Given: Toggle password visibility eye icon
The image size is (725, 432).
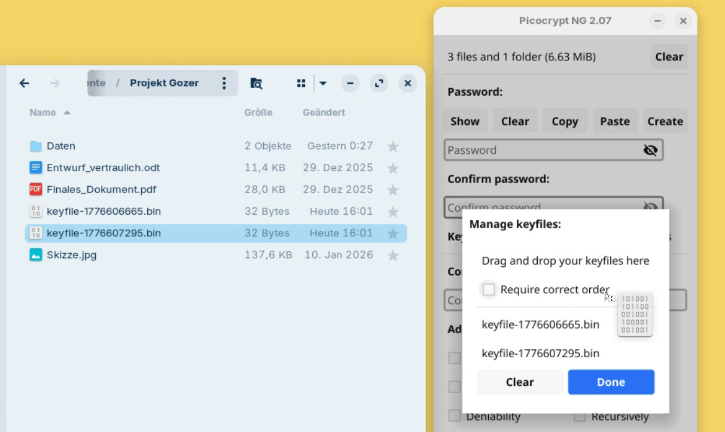Looking at the screenshot, I should pyautogui.click(x=650, y=150).
